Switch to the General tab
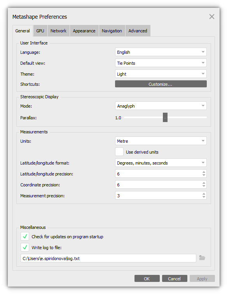The height and width of the screenshot is (294, 227). [23, 31]
